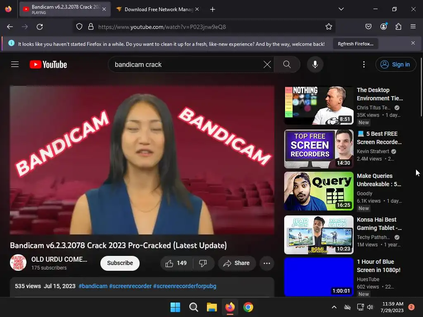
Task: Search with your voice microphone icon
Action: click(x=315, y=64)
